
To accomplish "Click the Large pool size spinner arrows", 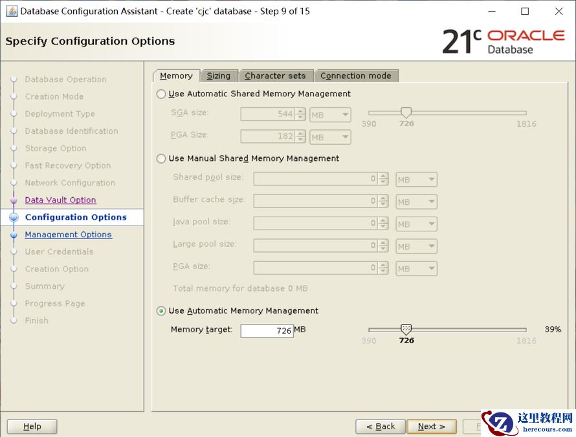I will [383, 246].
